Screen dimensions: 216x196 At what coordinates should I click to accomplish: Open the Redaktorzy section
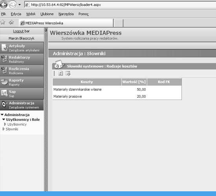pos(22,59)
